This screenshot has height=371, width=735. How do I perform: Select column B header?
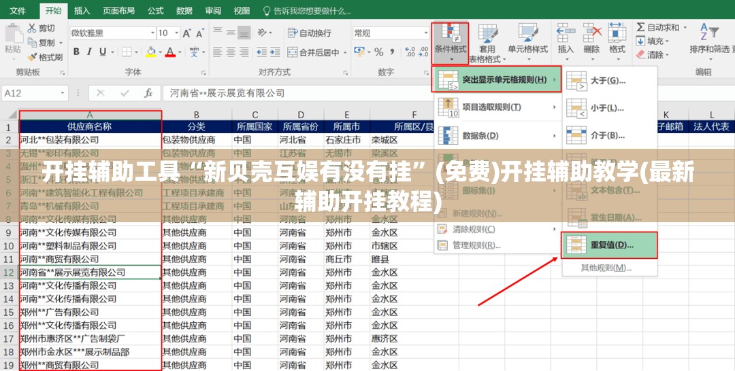click(197, 115)
